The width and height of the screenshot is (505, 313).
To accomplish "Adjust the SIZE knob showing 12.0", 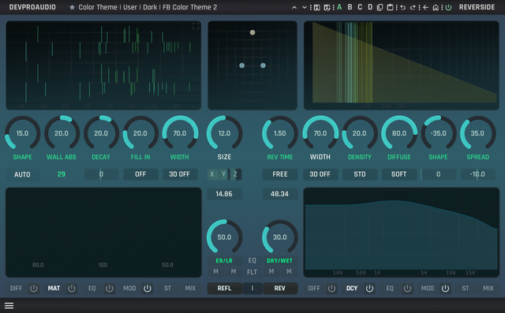I will (224, 133).
